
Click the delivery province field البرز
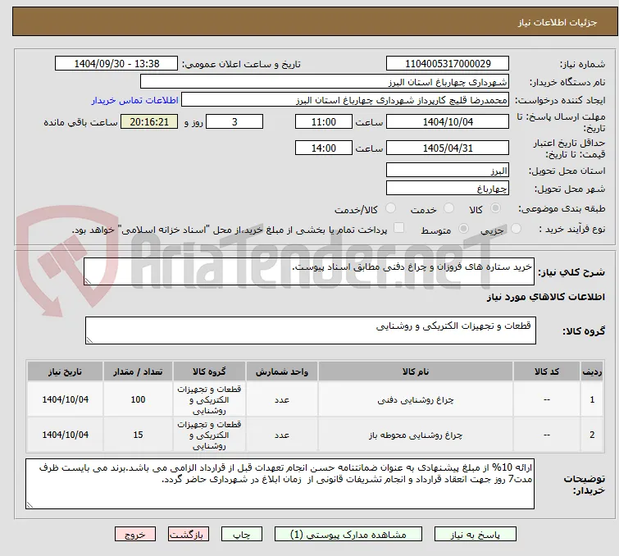(x=448, y=171)
